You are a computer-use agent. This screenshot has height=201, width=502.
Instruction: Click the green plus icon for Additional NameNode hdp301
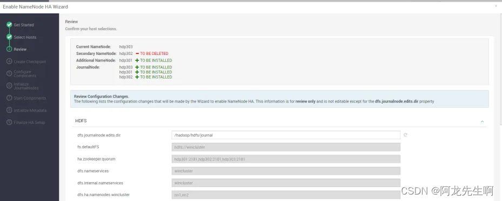[x=137, y=60]
